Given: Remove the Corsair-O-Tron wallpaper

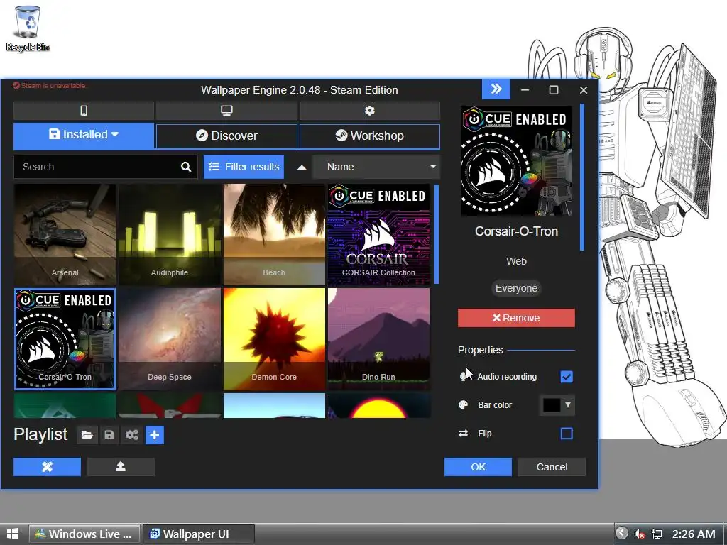Looking at the screenshot, I should coord(516,318).
